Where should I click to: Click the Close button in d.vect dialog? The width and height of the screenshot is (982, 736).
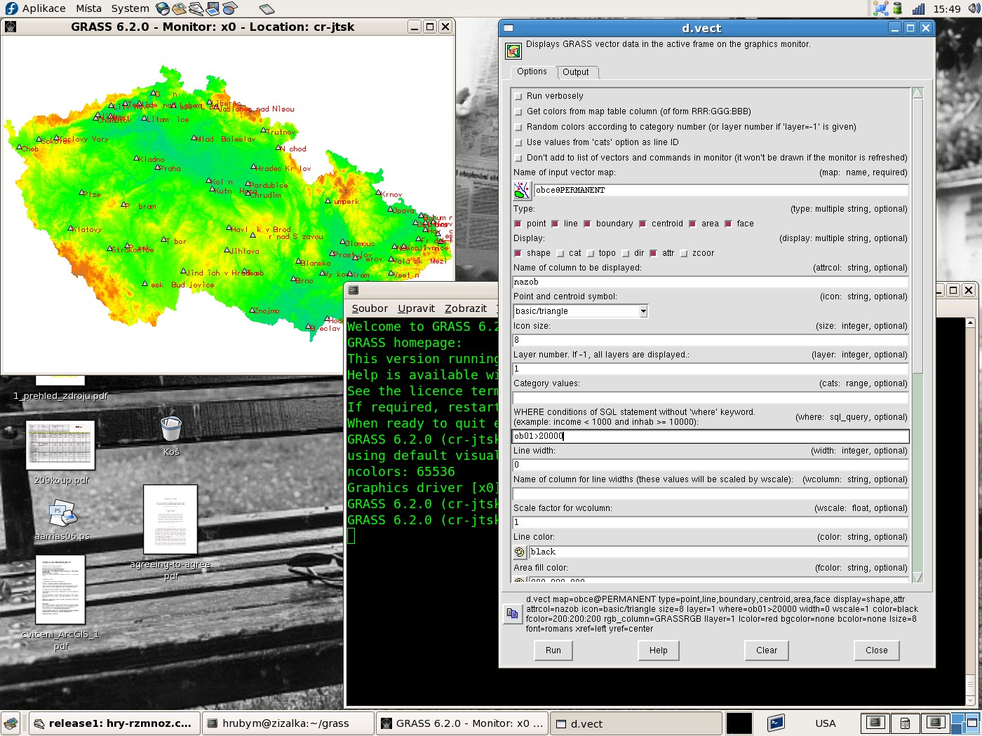877,650
